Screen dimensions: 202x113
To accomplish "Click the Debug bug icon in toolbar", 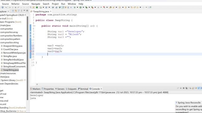I will pyautogui.click(x=74, y=7).
